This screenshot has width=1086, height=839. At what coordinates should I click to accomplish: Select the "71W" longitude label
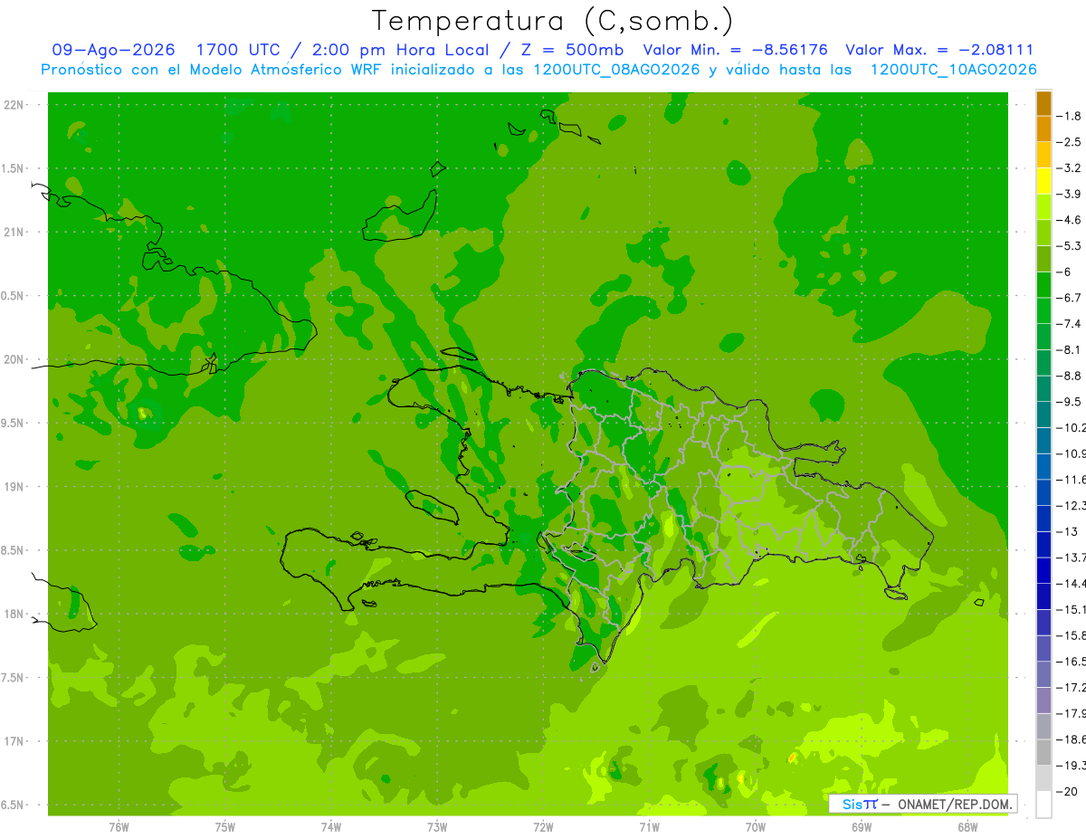point(649,827)
